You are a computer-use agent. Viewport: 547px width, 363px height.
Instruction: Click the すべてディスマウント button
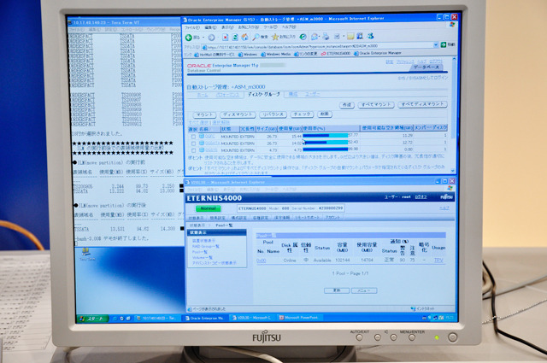422,104
